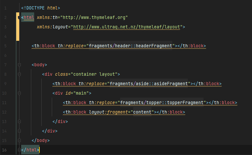Click the opening html tag name
252x155 pixels.
point(29,17)
